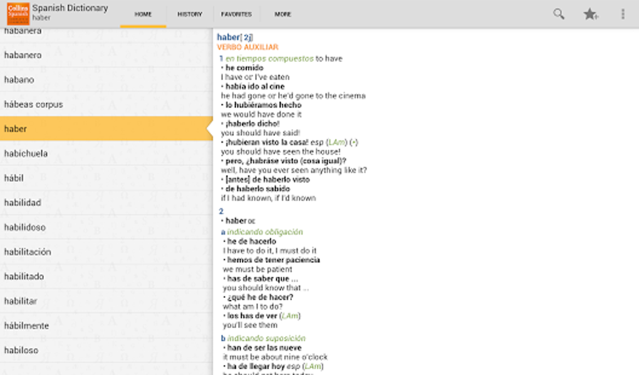
Task: Open the History tab
Action: [x=190, y=14]
